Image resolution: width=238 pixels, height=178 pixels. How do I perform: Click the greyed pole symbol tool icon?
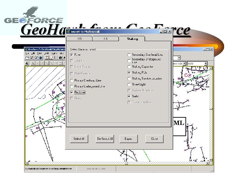(x=33, y=63)
